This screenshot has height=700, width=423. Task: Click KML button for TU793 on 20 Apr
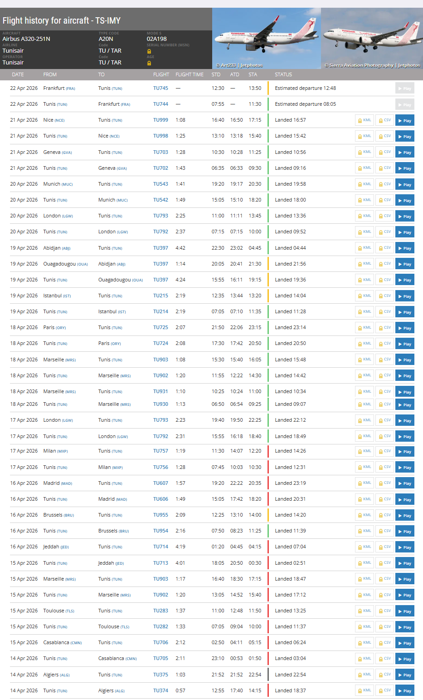click(x=365, y=216)
